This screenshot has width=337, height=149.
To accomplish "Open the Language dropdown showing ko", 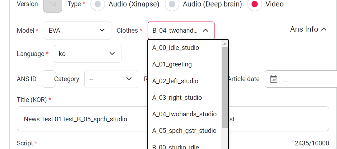I will coord(88,54).
